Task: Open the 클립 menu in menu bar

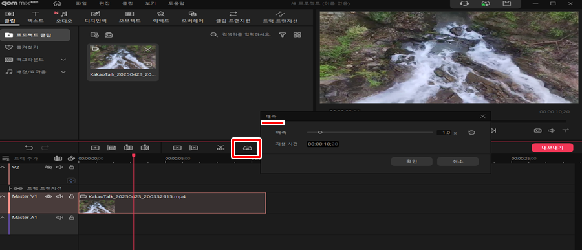Action: [x=127, y=4]
